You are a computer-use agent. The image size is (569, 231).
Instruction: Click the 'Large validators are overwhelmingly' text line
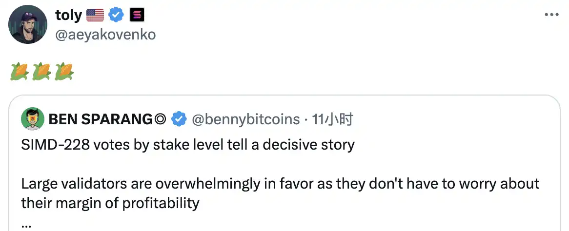pos(280,184)
